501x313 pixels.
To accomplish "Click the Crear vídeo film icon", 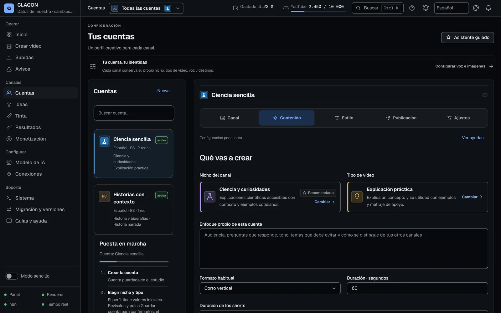I will (9, 46).
